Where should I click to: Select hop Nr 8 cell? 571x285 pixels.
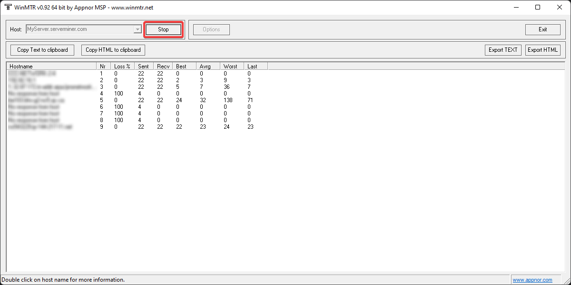pos(101,120)
